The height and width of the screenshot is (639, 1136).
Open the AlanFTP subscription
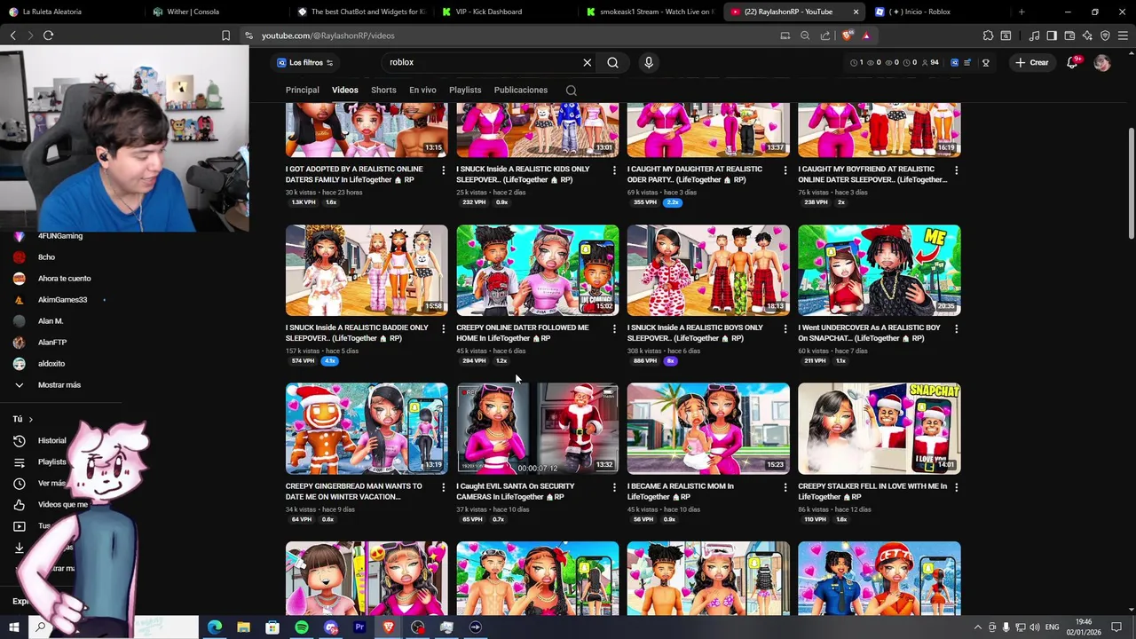[x=51, y=343]
